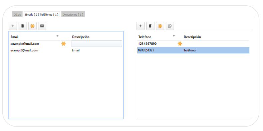Click the Descripción header in the email table
This screenshot has width=263, height=131.
[x=96, y=37]
